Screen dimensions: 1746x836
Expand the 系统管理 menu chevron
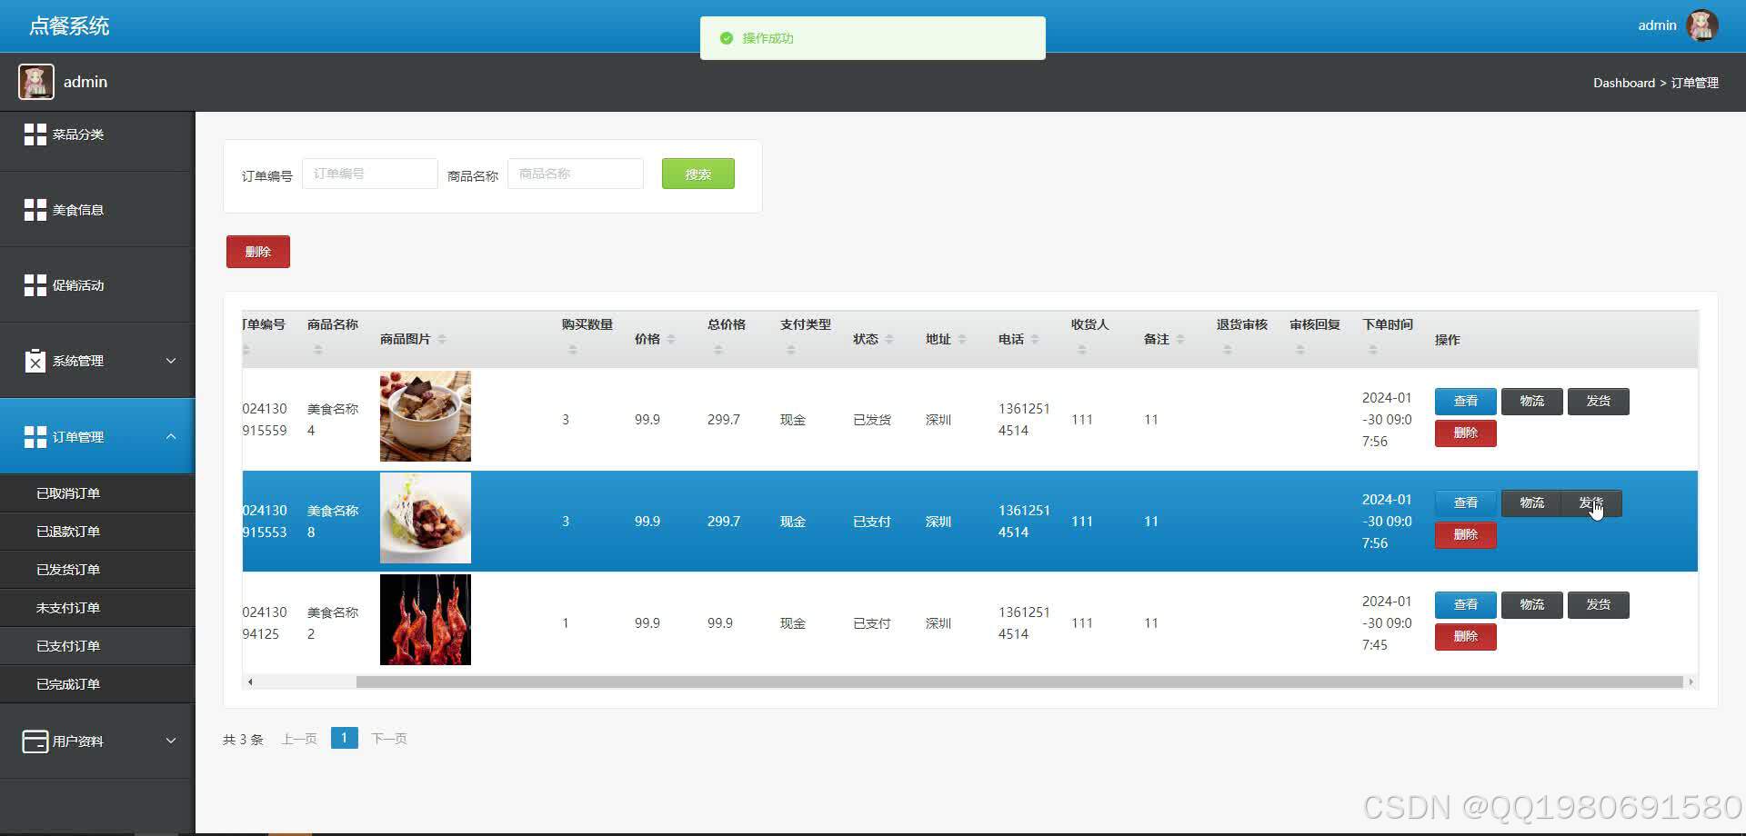tap(171, 361)
